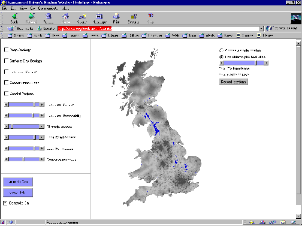
Task: Enable the Conservation Areas checkbox
Action: 7,83
